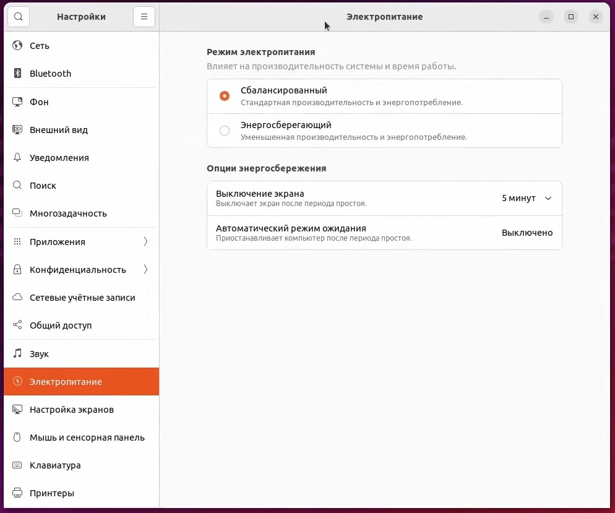Maximize the Settings window
The height and width of the screenshot is (513, 615).
(571, 17)
